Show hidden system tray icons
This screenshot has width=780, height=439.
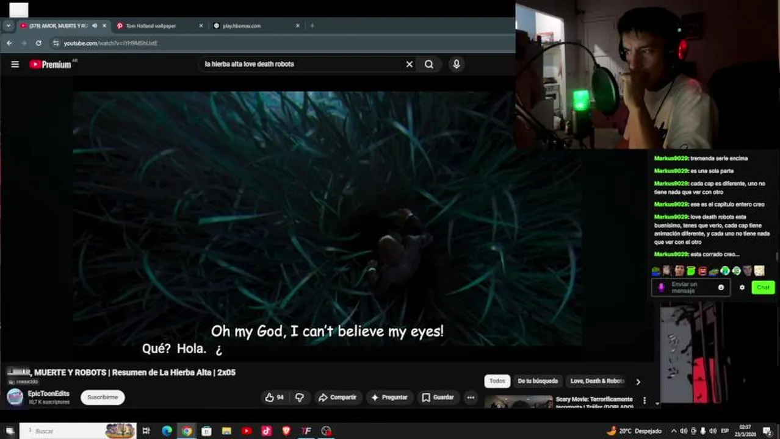pos(673,431)
